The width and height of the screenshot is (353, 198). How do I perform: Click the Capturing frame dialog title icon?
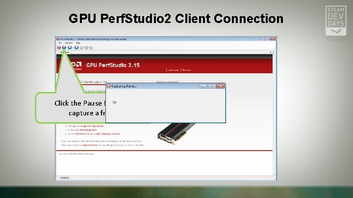[109, 86]
